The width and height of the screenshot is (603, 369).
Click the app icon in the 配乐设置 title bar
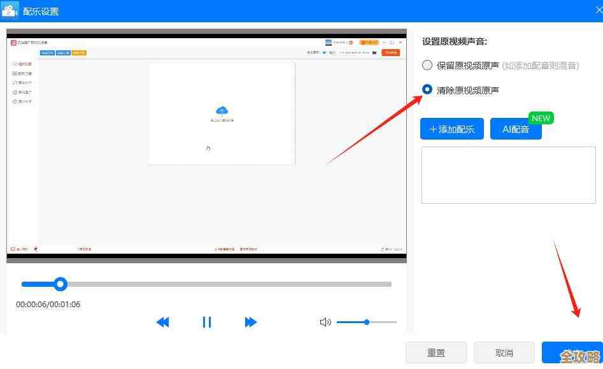click(11, 10)
